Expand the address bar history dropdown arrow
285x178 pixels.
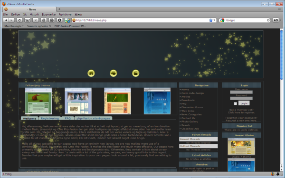(214, 20)
